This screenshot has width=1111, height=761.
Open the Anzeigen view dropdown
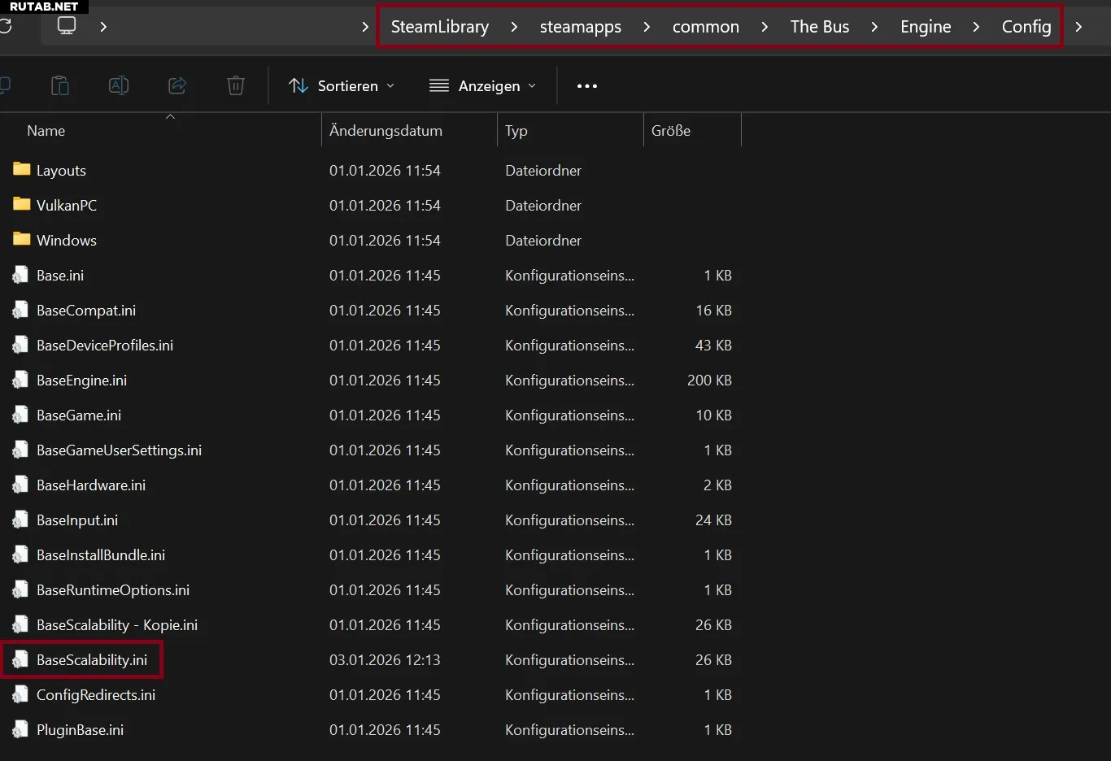[x=483, y=86]
